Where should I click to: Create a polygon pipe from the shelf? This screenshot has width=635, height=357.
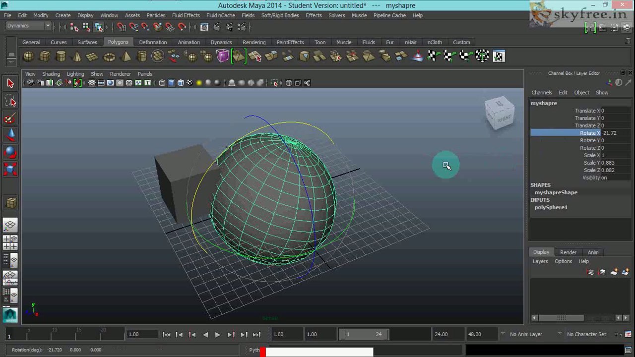142,57
